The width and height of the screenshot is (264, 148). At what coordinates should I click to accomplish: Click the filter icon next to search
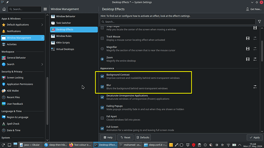click(259, 22)
